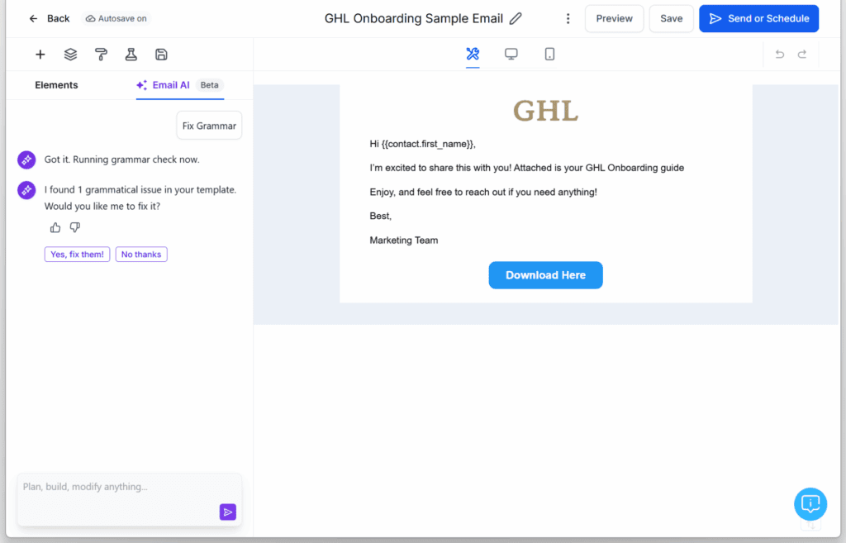Click the save template disk icon
Viewport: 846px width, 543px height.
pos(161,54)
